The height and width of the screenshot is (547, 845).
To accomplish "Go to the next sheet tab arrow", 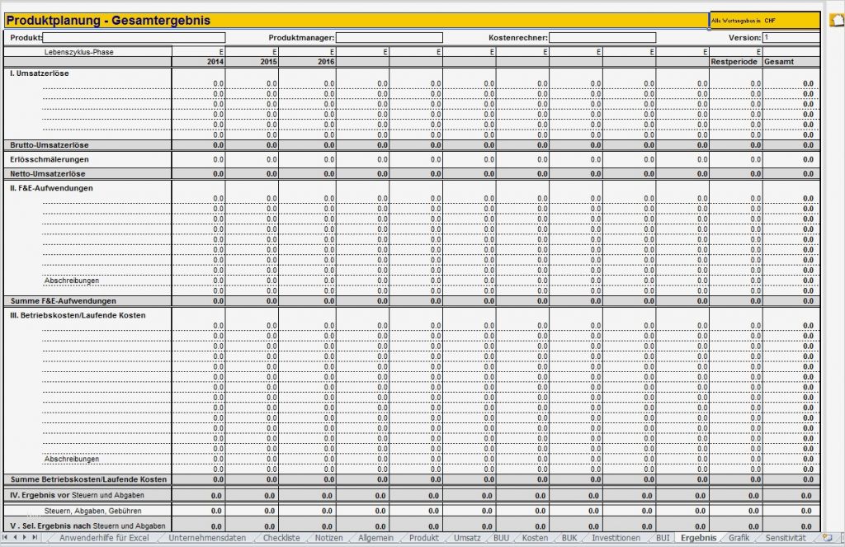I will click(x=25, y=537).
